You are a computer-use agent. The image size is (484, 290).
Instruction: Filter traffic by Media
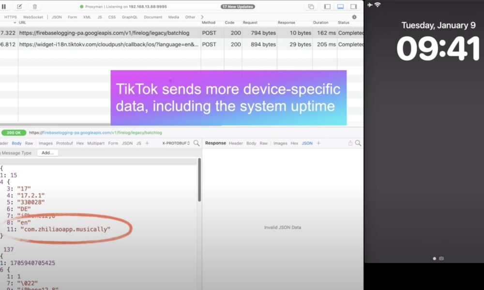[x=174, y=17]
